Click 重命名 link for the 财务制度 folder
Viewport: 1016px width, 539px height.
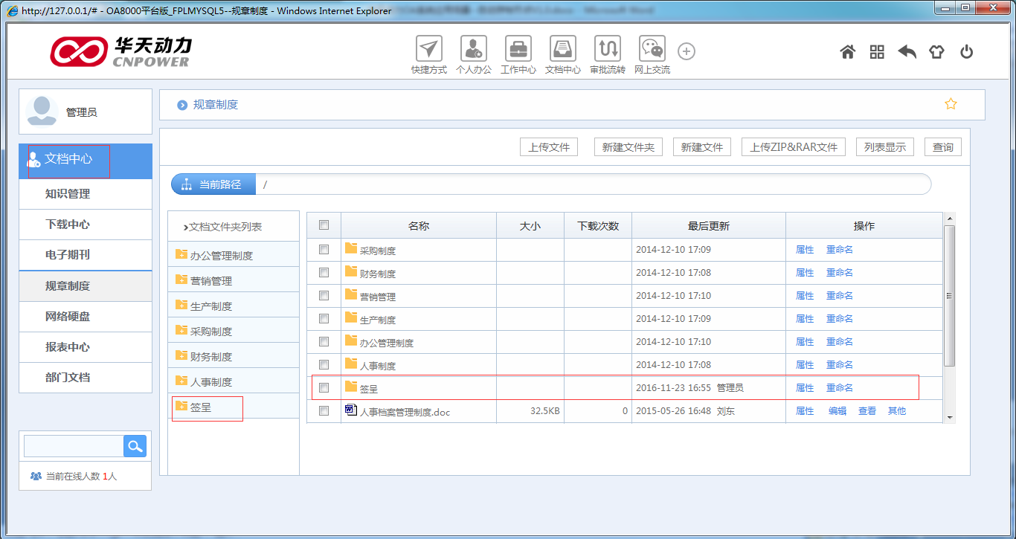click(839, 273)
